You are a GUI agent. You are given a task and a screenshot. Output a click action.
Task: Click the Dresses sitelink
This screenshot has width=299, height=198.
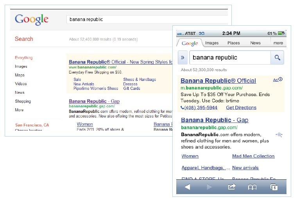(130, 84)
